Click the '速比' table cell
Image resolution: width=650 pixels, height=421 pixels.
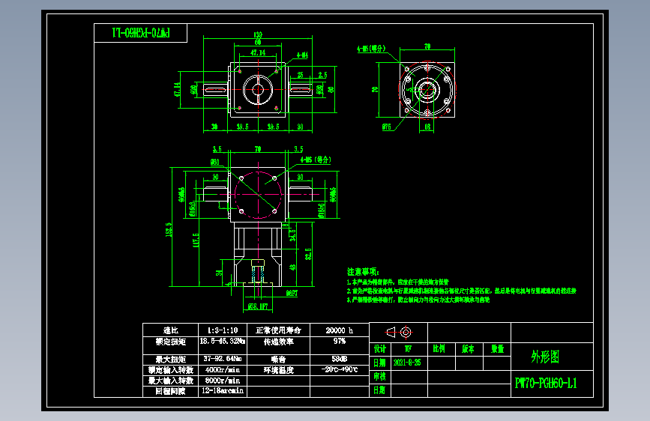click(171, 330)
